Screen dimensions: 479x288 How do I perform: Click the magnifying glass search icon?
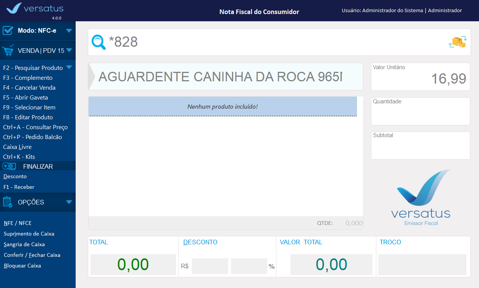click(x=99, y=42)
